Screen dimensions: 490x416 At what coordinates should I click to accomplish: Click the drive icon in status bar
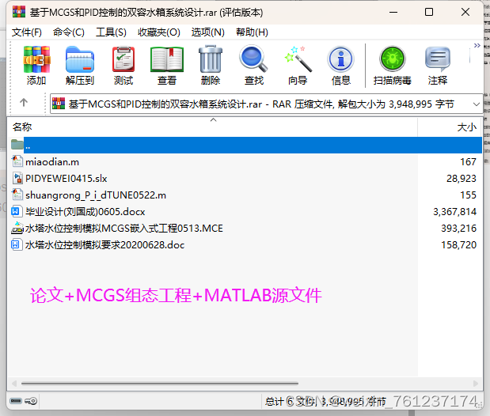pos(16,401)
